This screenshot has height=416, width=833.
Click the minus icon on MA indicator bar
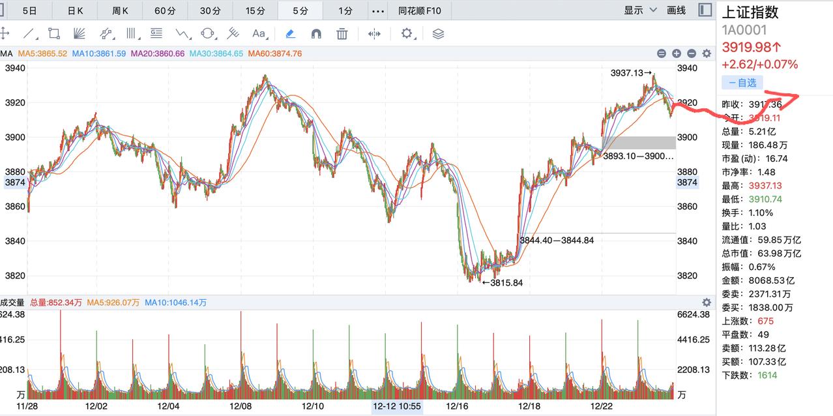coord(662,53)
